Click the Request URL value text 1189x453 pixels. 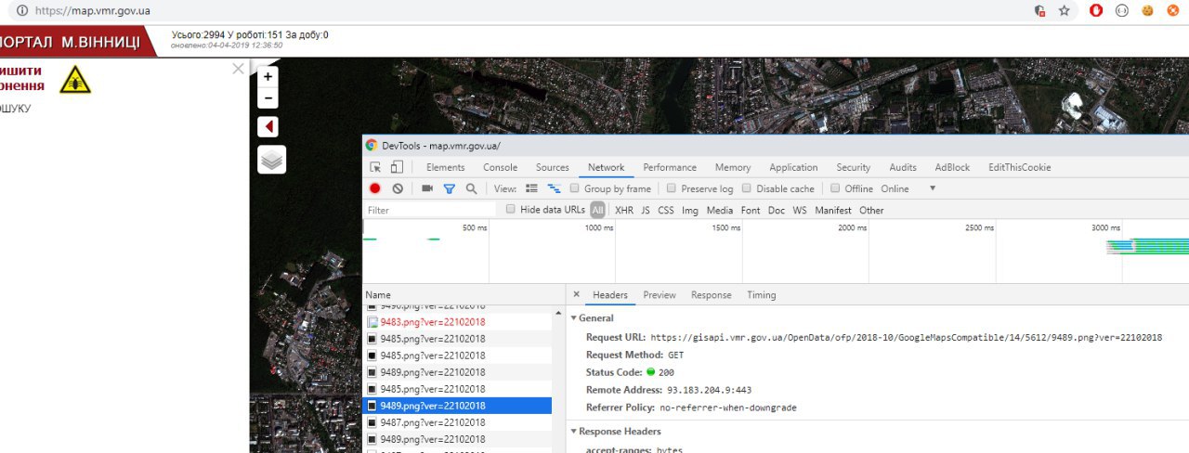[906, 338]
